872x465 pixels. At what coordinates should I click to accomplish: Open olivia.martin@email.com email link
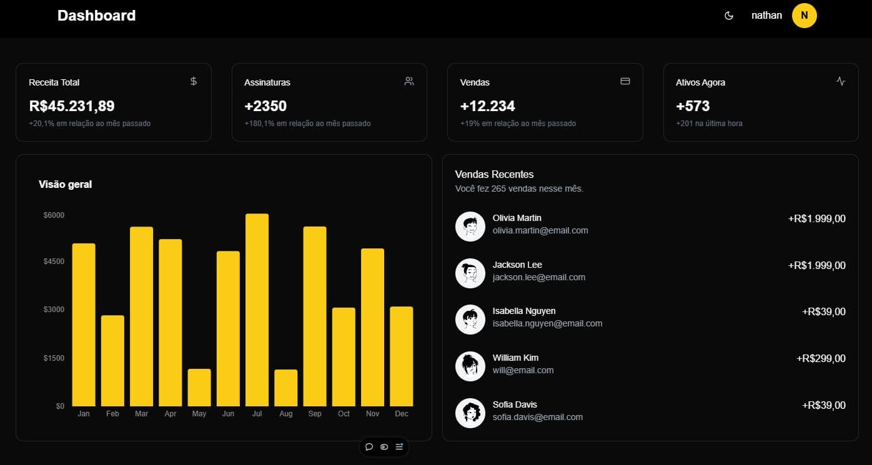pyautogui.click(x=541, y=230)
